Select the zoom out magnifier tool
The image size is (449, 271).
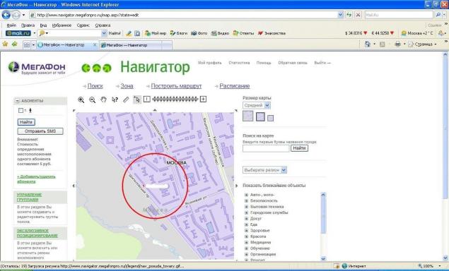pyautogui.click(x=92, y=100)
